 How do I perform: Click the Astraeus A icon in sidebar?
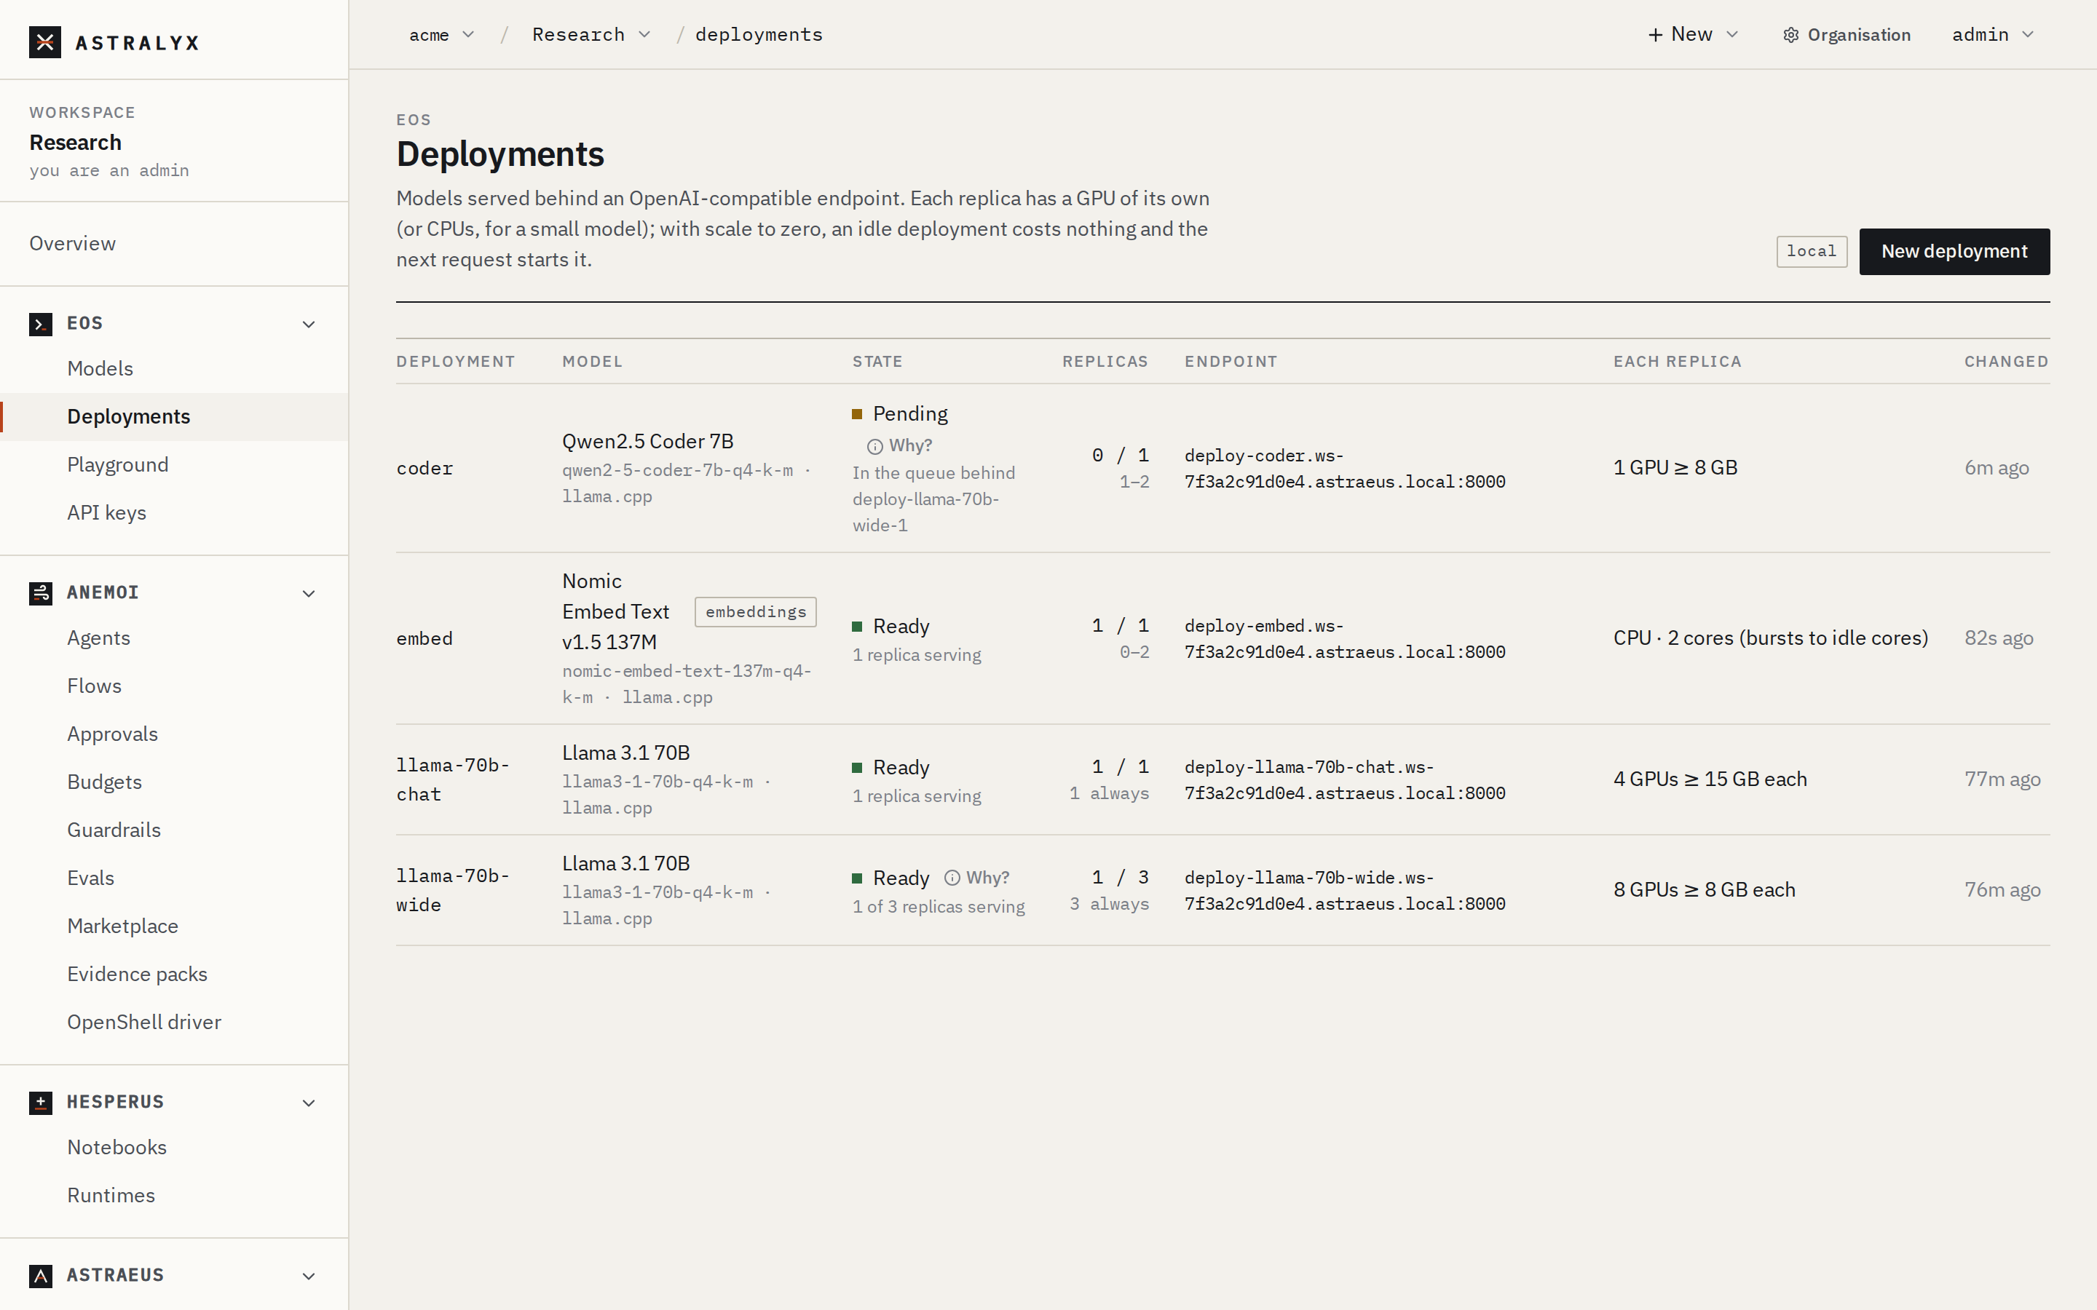41,1277
